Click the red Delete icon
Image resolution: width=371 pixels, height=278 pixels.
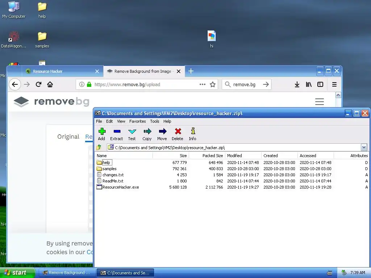178,134
